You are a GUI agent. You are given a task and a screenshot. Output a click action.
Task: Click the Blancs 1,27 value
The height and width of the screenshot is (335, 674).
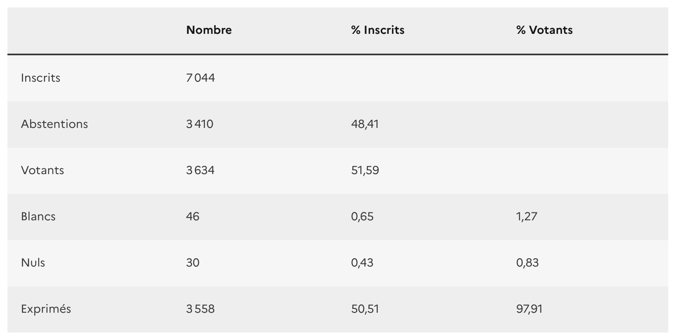527,217
